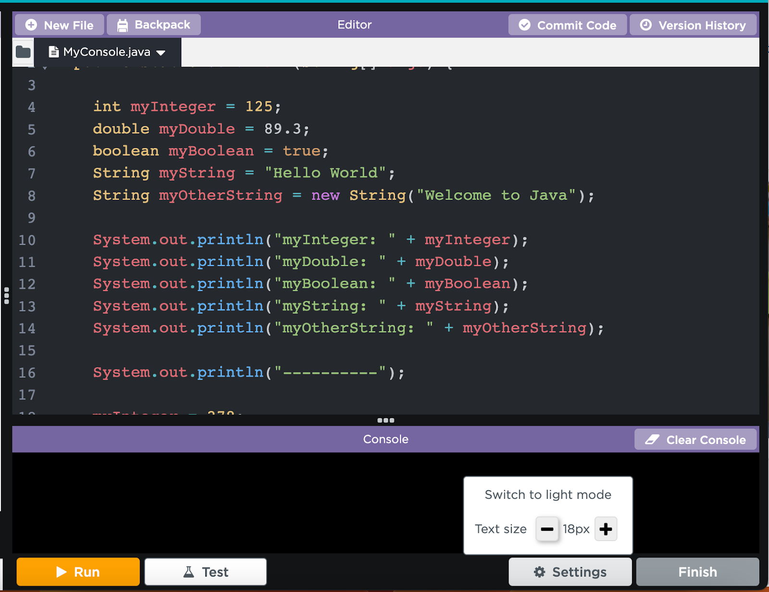Run the program
Screen dimensions: 769x592
[x=78, y=572]
